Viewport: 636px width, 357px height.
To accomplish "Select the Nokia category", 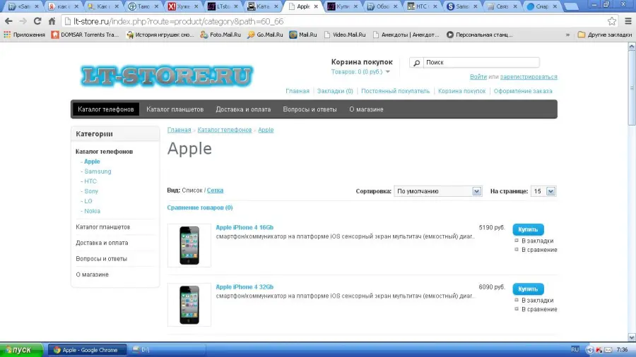I will (92, 211).
